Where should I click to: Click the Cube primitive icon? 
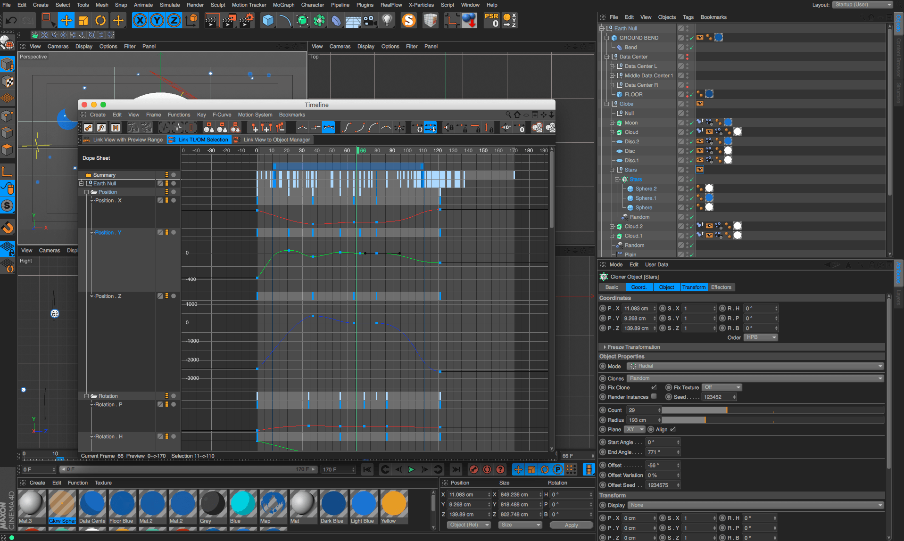coord(268,20)
